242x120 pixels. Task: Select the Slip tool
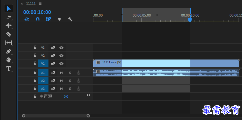[9, 43]
